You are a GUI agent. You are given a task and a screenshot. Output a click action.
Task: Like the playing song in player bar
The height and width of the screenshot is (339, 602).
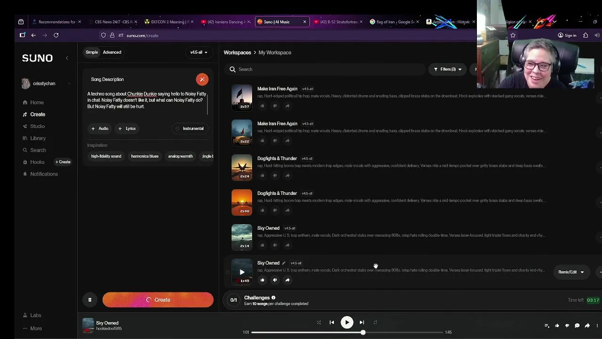click(557, 326)
